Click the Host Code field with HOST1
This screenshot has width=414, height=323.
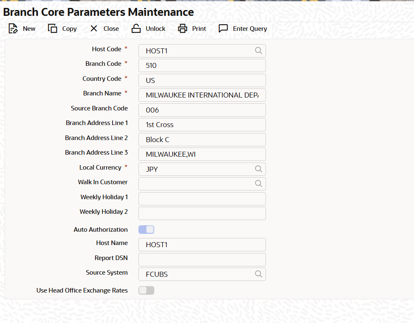[202, 51]
